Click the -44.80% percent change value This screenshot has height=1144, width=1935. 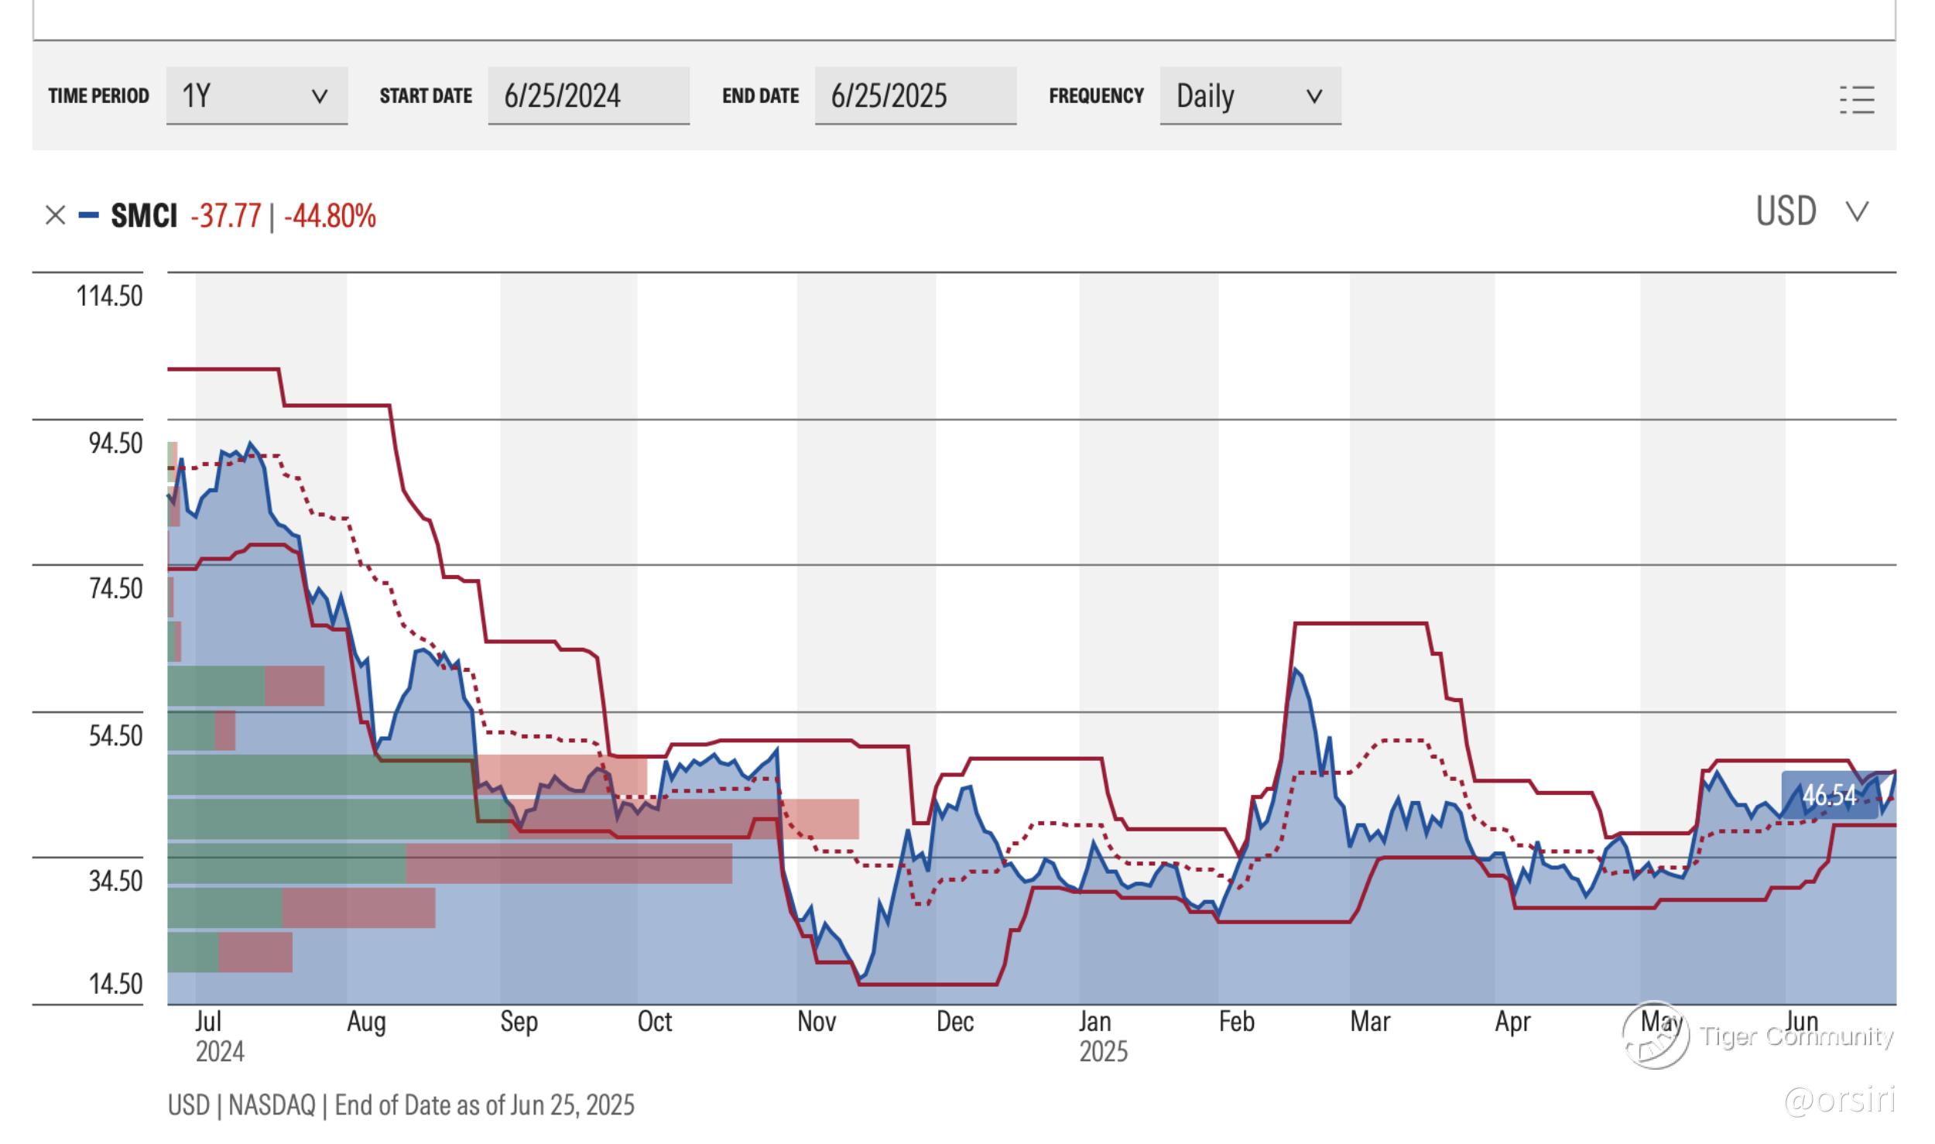coord(330,216)
